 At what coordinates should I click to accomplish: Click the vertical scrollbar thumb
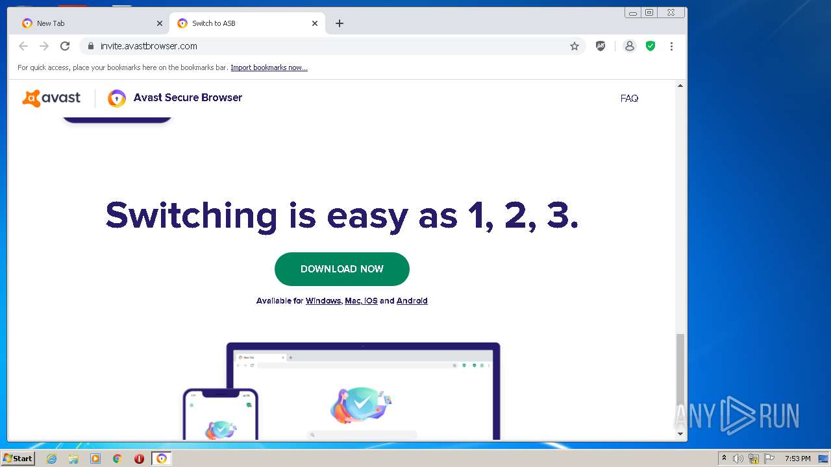tap(680, 369)
